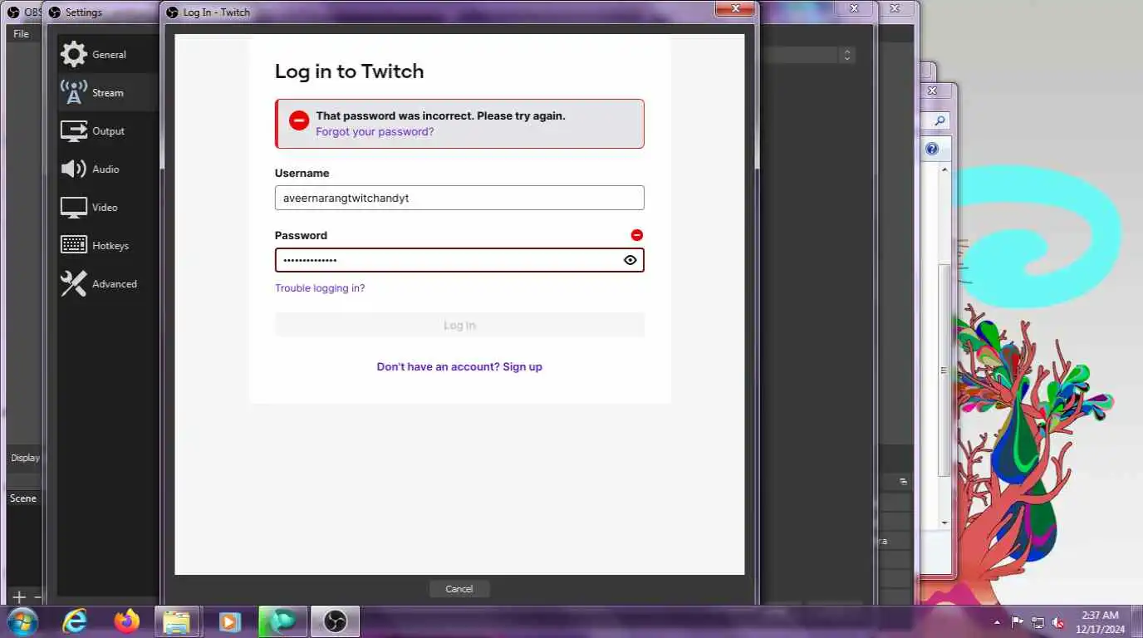Click the greyed Log In button
Image resolution: width=1143 pixels, height=638 pixels.
point(459,325)
